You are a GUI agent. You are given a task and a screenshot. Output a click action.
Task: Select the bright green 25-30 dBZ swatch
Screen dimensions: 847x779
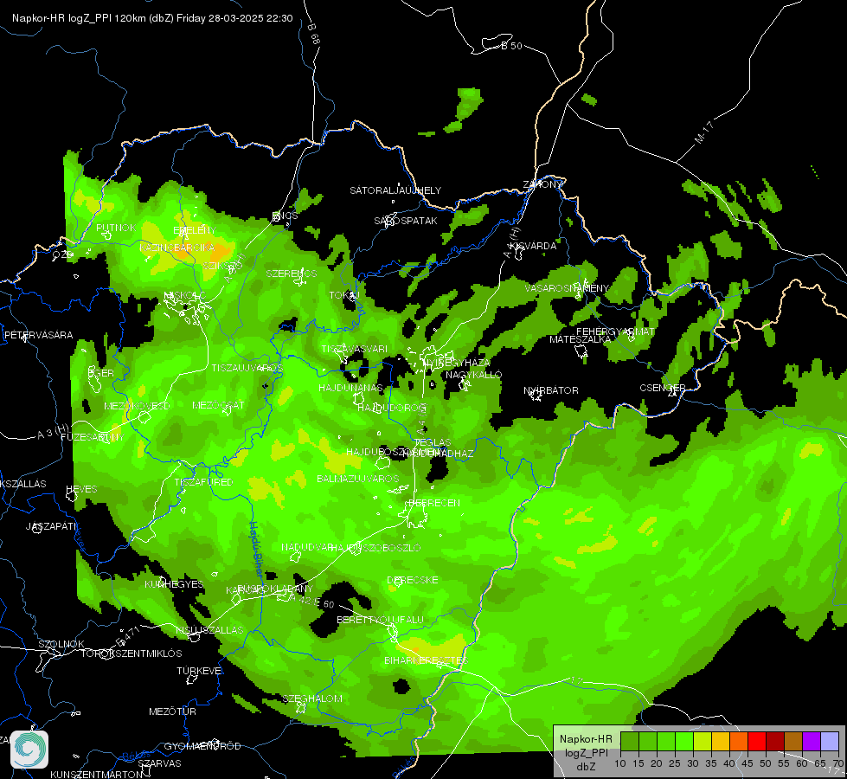pyautogui.click(x=684, y=742)
